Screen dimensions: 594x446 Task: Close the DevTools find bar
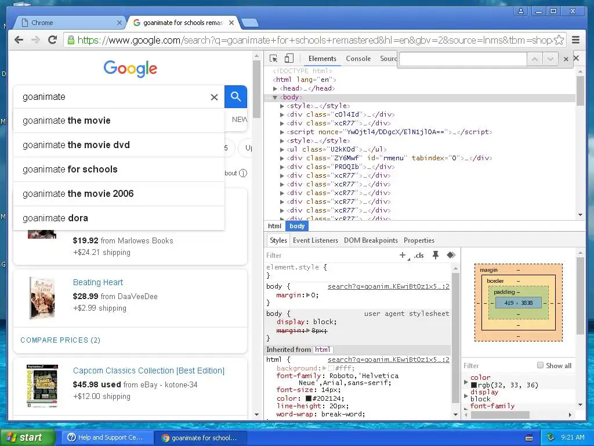(566, 59)
